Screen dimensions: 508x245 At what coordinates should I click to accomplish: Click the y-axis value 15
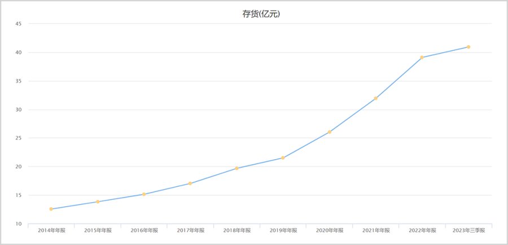point(19,195)
